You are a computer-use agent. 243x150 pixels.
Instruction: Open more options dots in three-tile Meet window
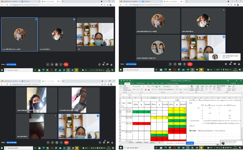coord(61,64)
